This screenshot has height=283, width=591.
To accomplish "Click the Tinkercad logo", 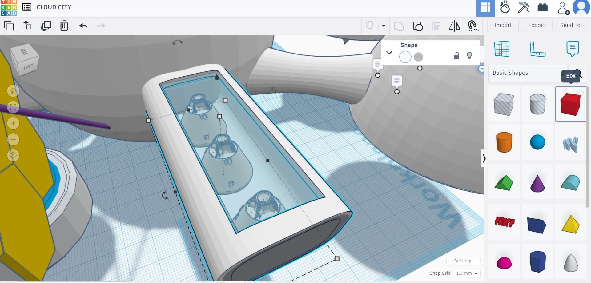I will [x=9, y=8].
